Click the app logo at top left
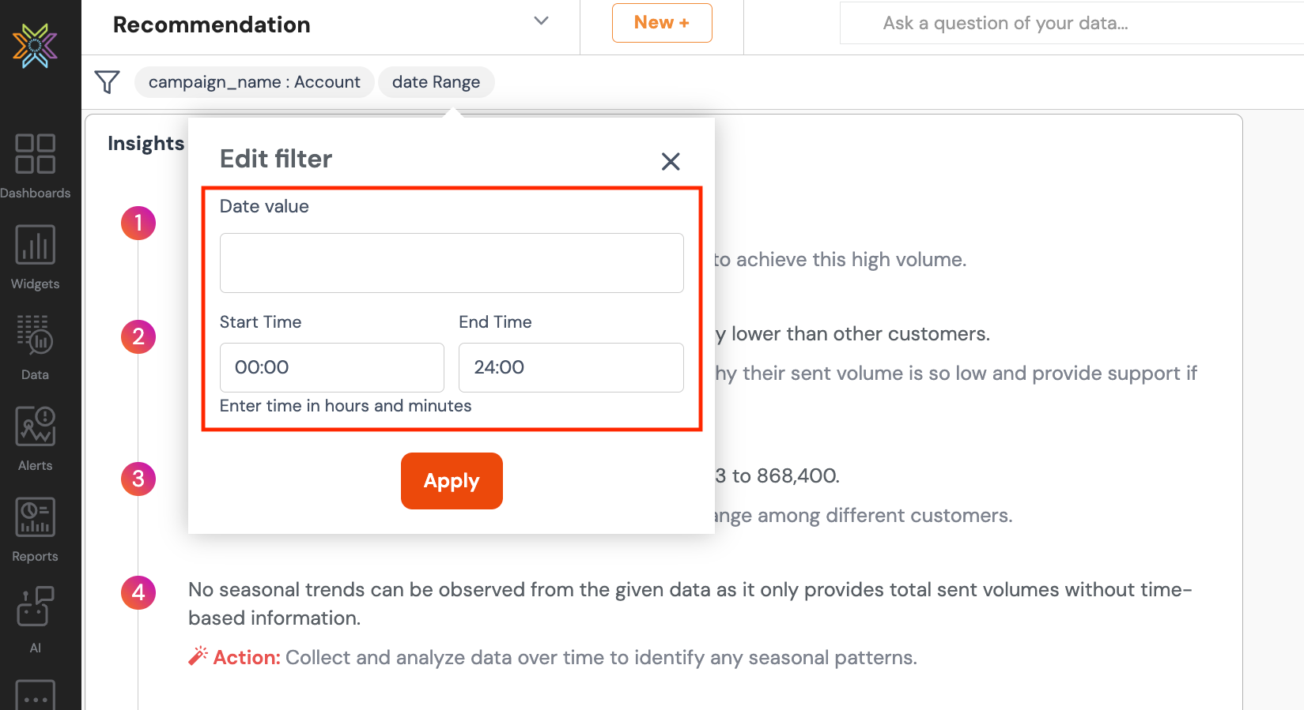This screenshot has width=1304, height=710. point(36,46)
